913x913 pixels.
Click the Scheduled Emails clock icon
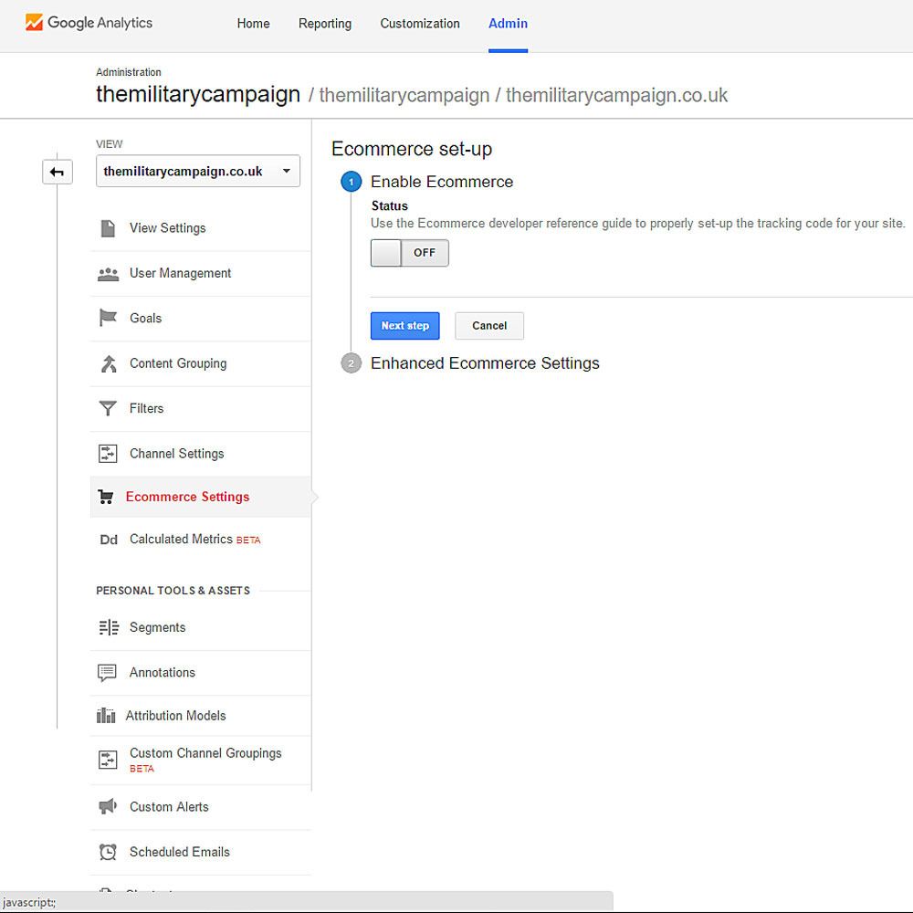108,852
